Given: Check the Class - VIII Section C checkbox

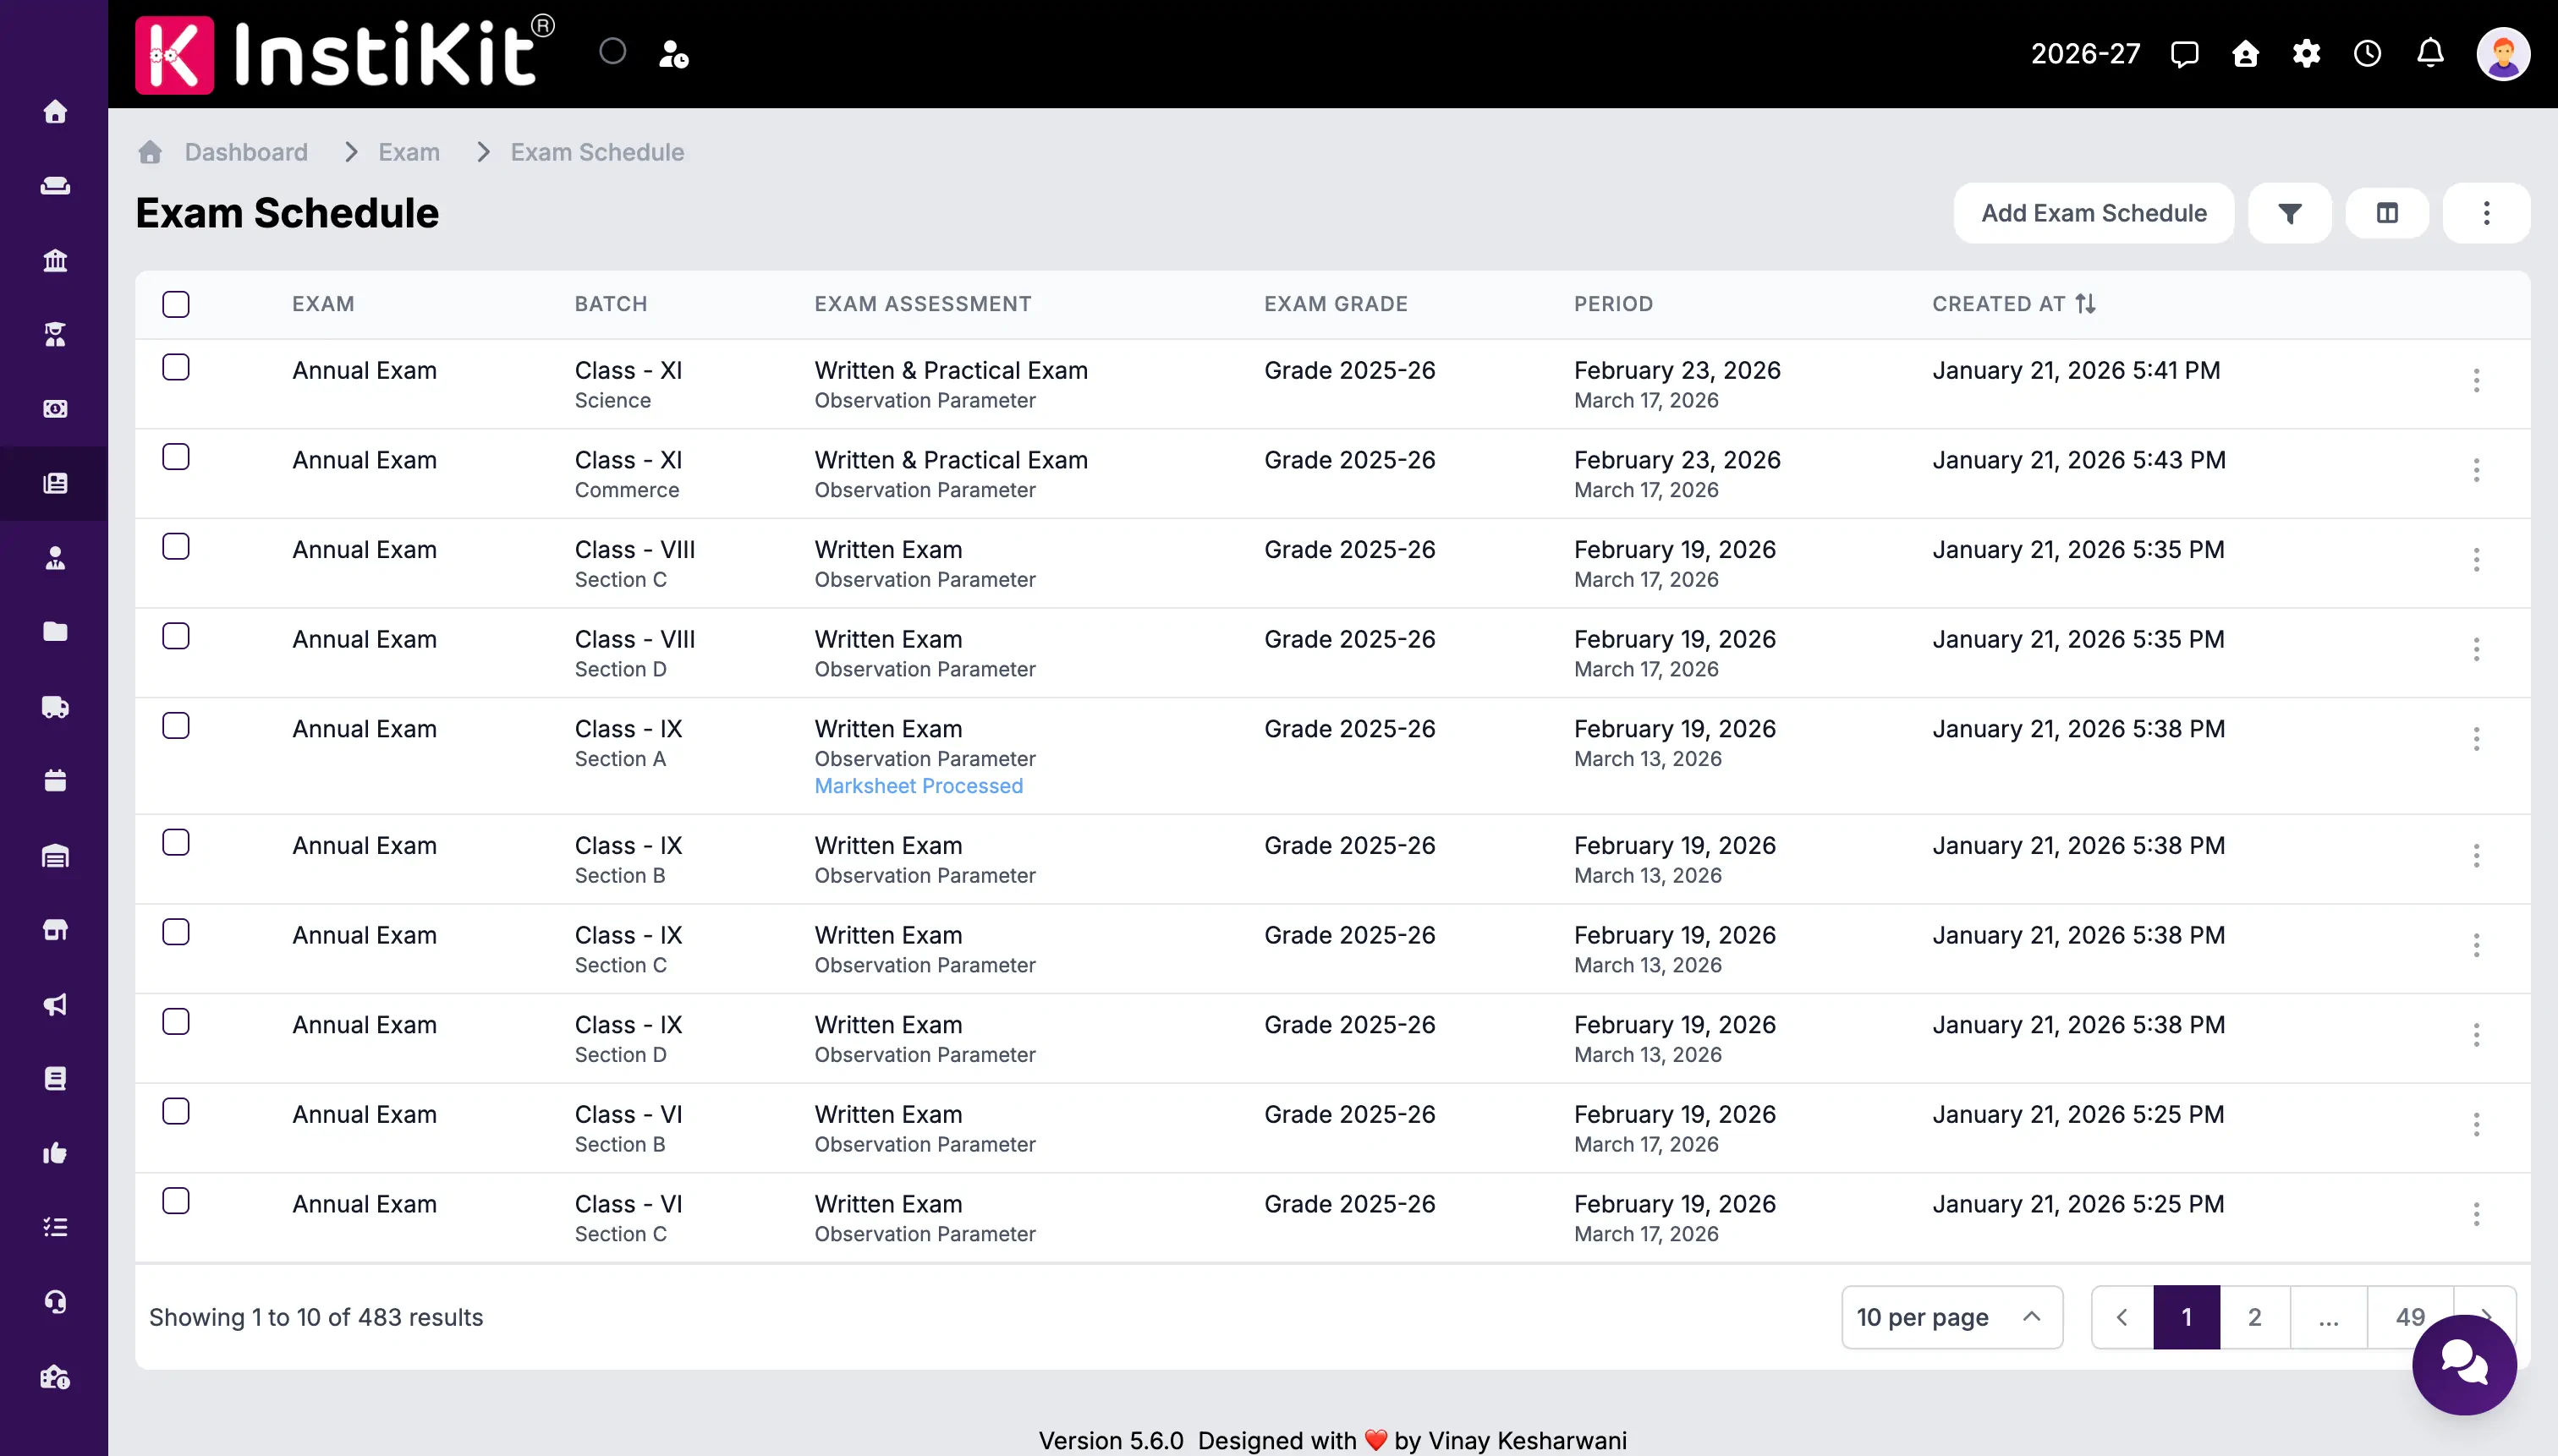Looking at the screenshot, I should point(176,546).
